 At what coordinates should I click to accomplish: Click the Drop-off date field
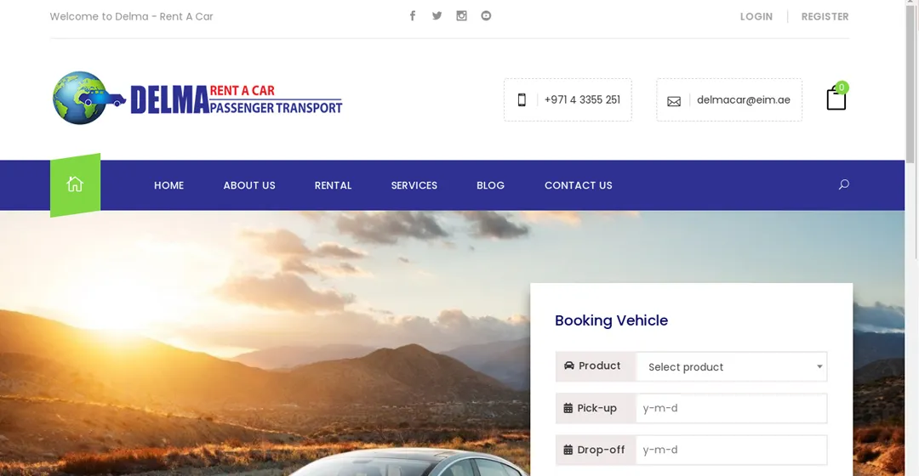tap(730, 450)
